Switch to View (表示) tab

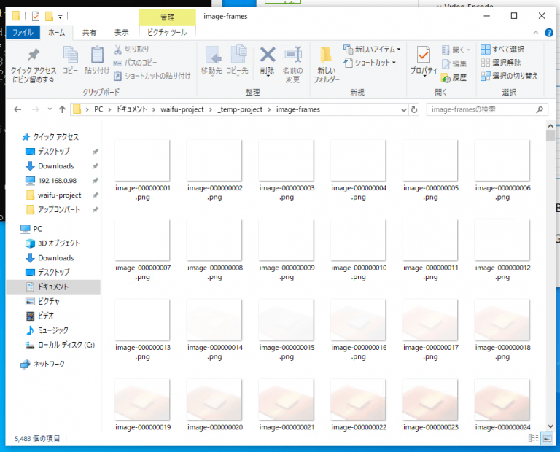pos(122,33)
